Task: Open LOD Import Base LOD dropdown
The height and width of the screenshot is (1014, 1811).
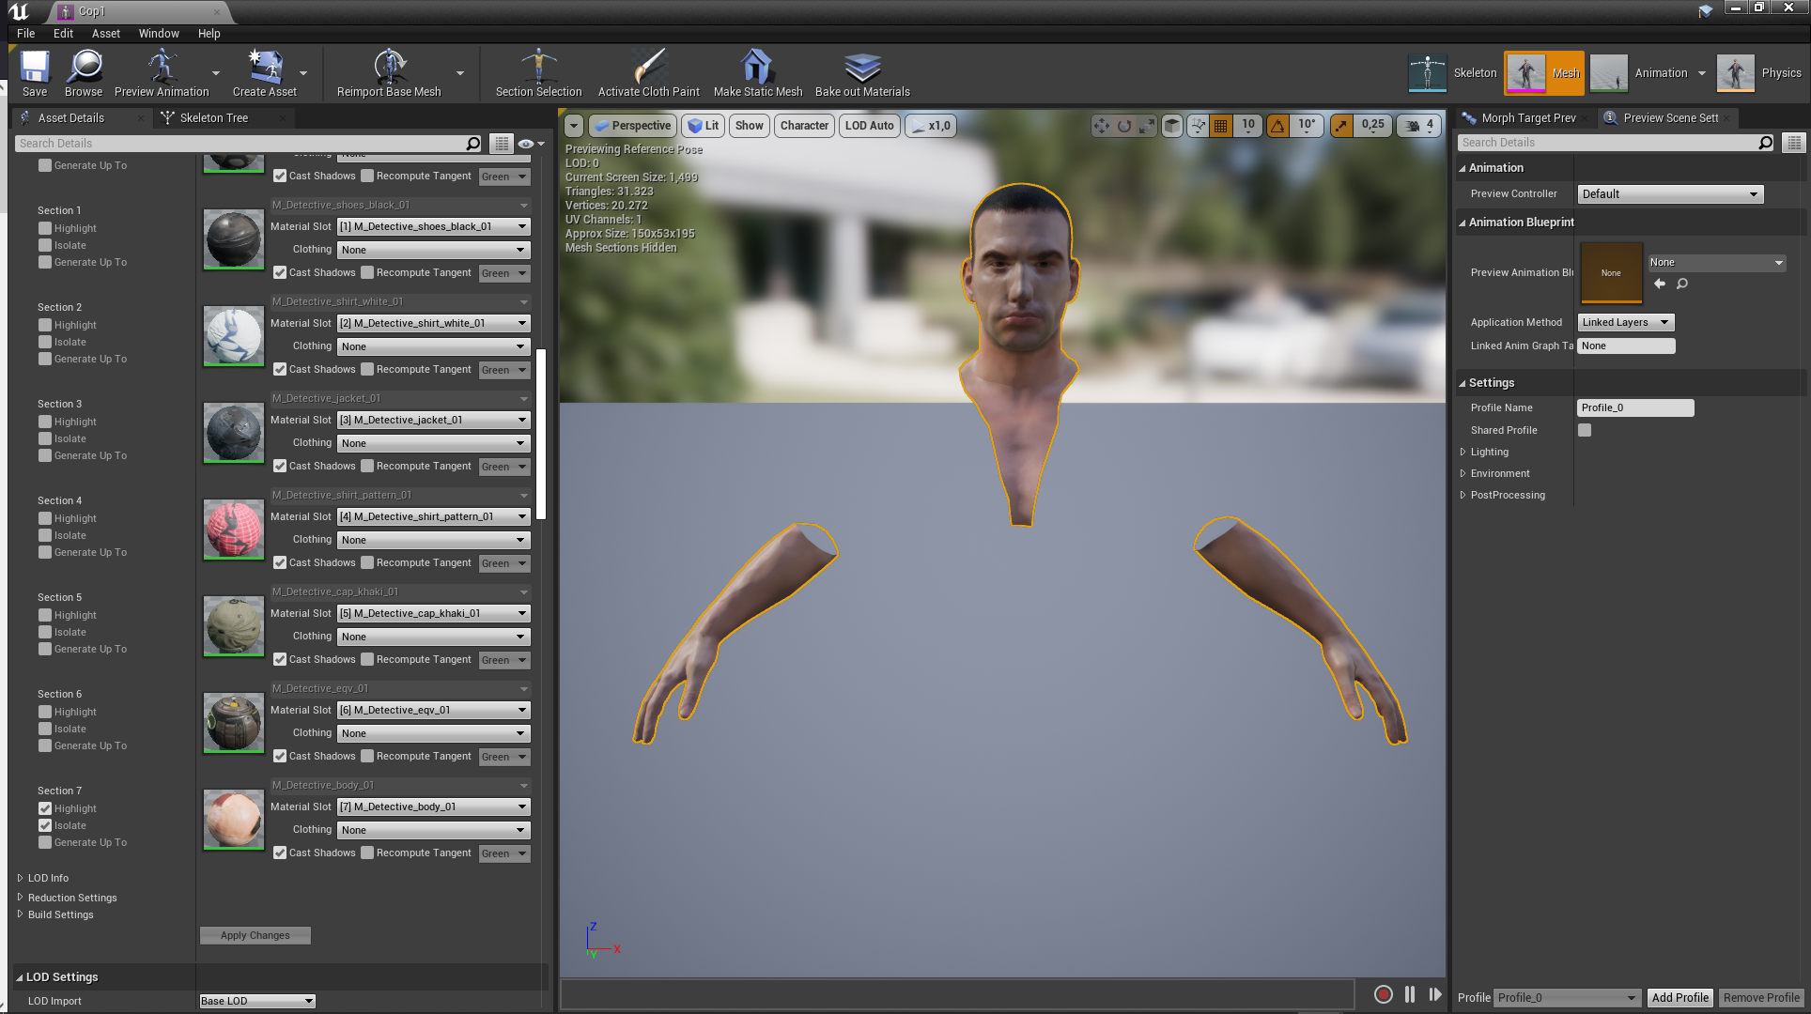Action: pyautogui.click(x=257, y=1001)
